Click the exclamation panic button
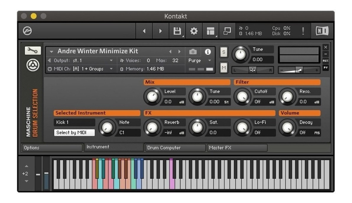Image resolution: width=352 pixels, height=203 pixels. click(303, 31)
